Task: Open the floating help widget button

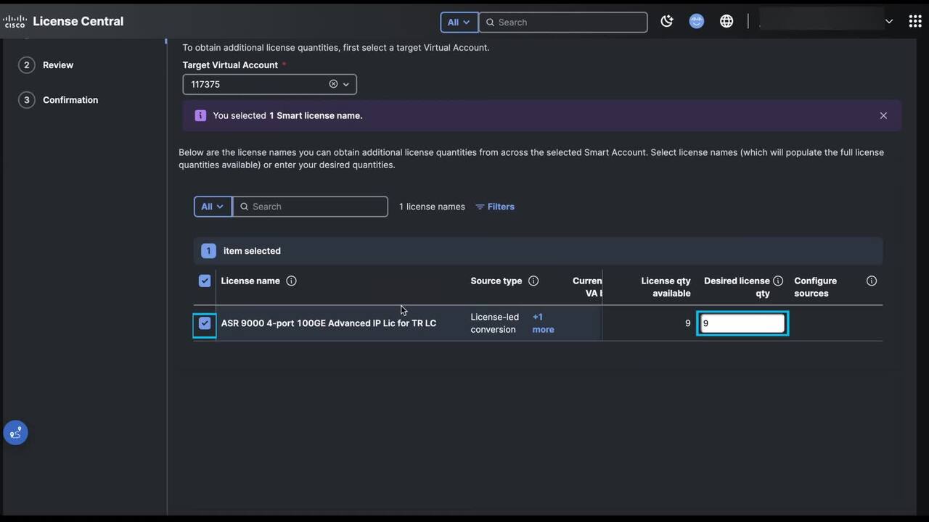Action: click(16, 433)
